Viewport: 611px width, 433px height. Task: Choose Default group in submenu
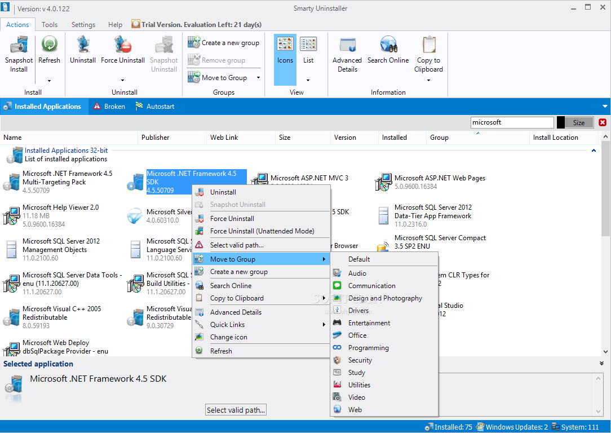(384, 259)
